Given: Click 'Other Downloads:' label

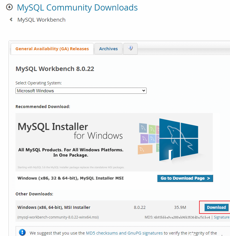Looking at the screenshot, I should click(x=34, y=194).
